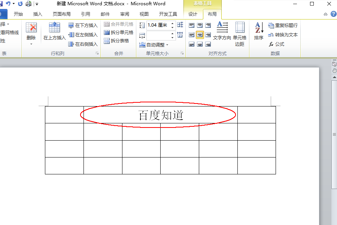This screenshot has height=225, width=337.
Task: Click the empty column width field
Action: (x=159, y=36)
